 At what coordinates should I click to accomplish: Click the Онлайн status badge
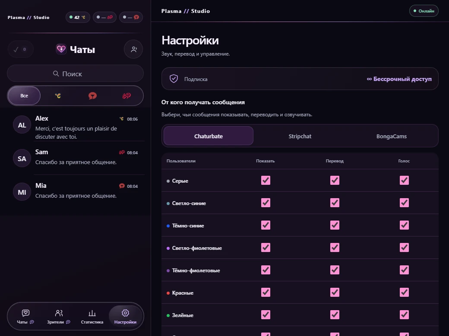pyautogui.click(x=424, y=11)
